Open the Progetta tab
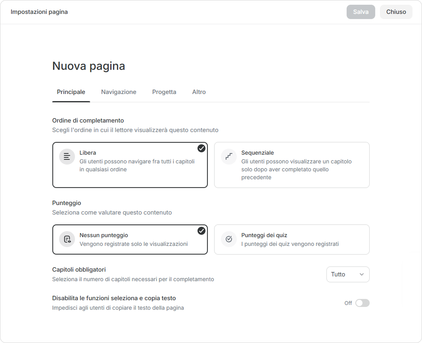This screenshot has width=422, height=343. (x=164, y=92)
